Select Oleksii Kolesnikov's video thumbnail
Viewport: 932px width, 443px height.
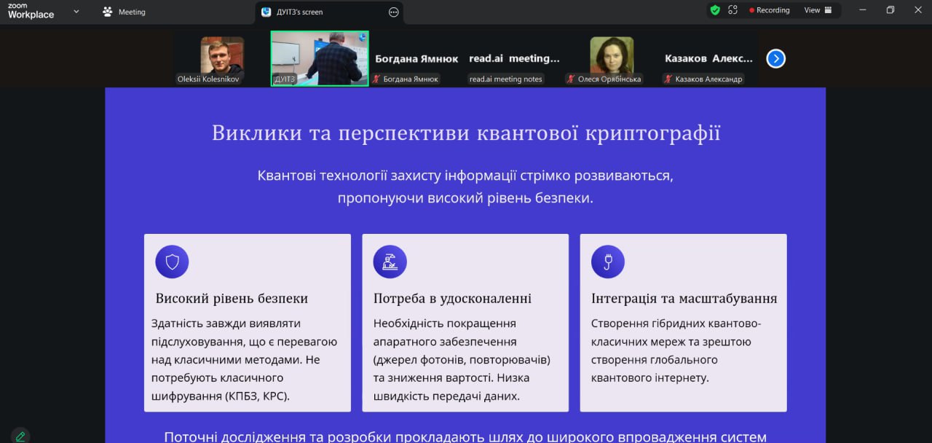pos(221,57)
